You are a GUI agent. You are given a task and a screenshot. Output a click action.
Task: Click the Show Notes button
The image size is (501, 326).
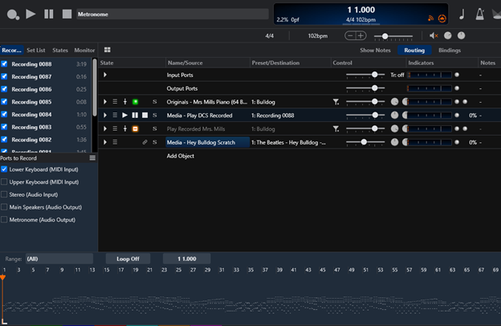point(375,50)
